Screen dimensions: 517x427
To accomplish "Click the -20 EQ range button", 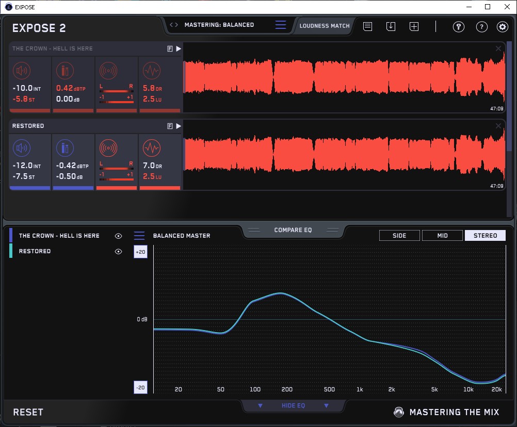I will click(140, 387).
